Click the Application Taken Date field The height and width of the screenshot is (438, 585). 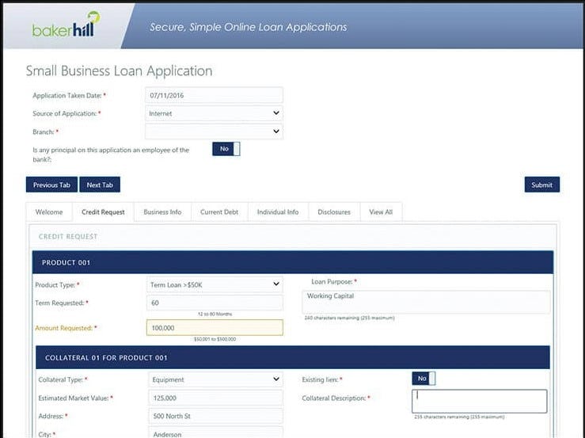[215, 95]
